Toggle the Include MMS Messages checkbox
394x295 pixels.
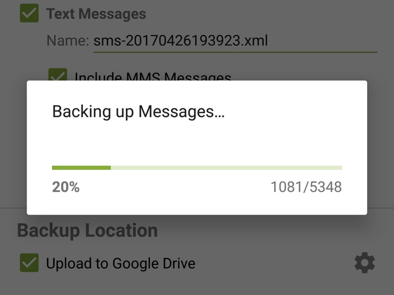pyautogui.click(x=58, y=74)
